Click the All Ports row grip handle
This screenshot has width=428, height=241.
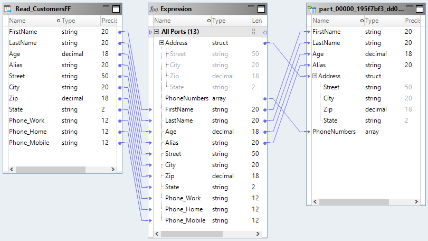point(253,32)
